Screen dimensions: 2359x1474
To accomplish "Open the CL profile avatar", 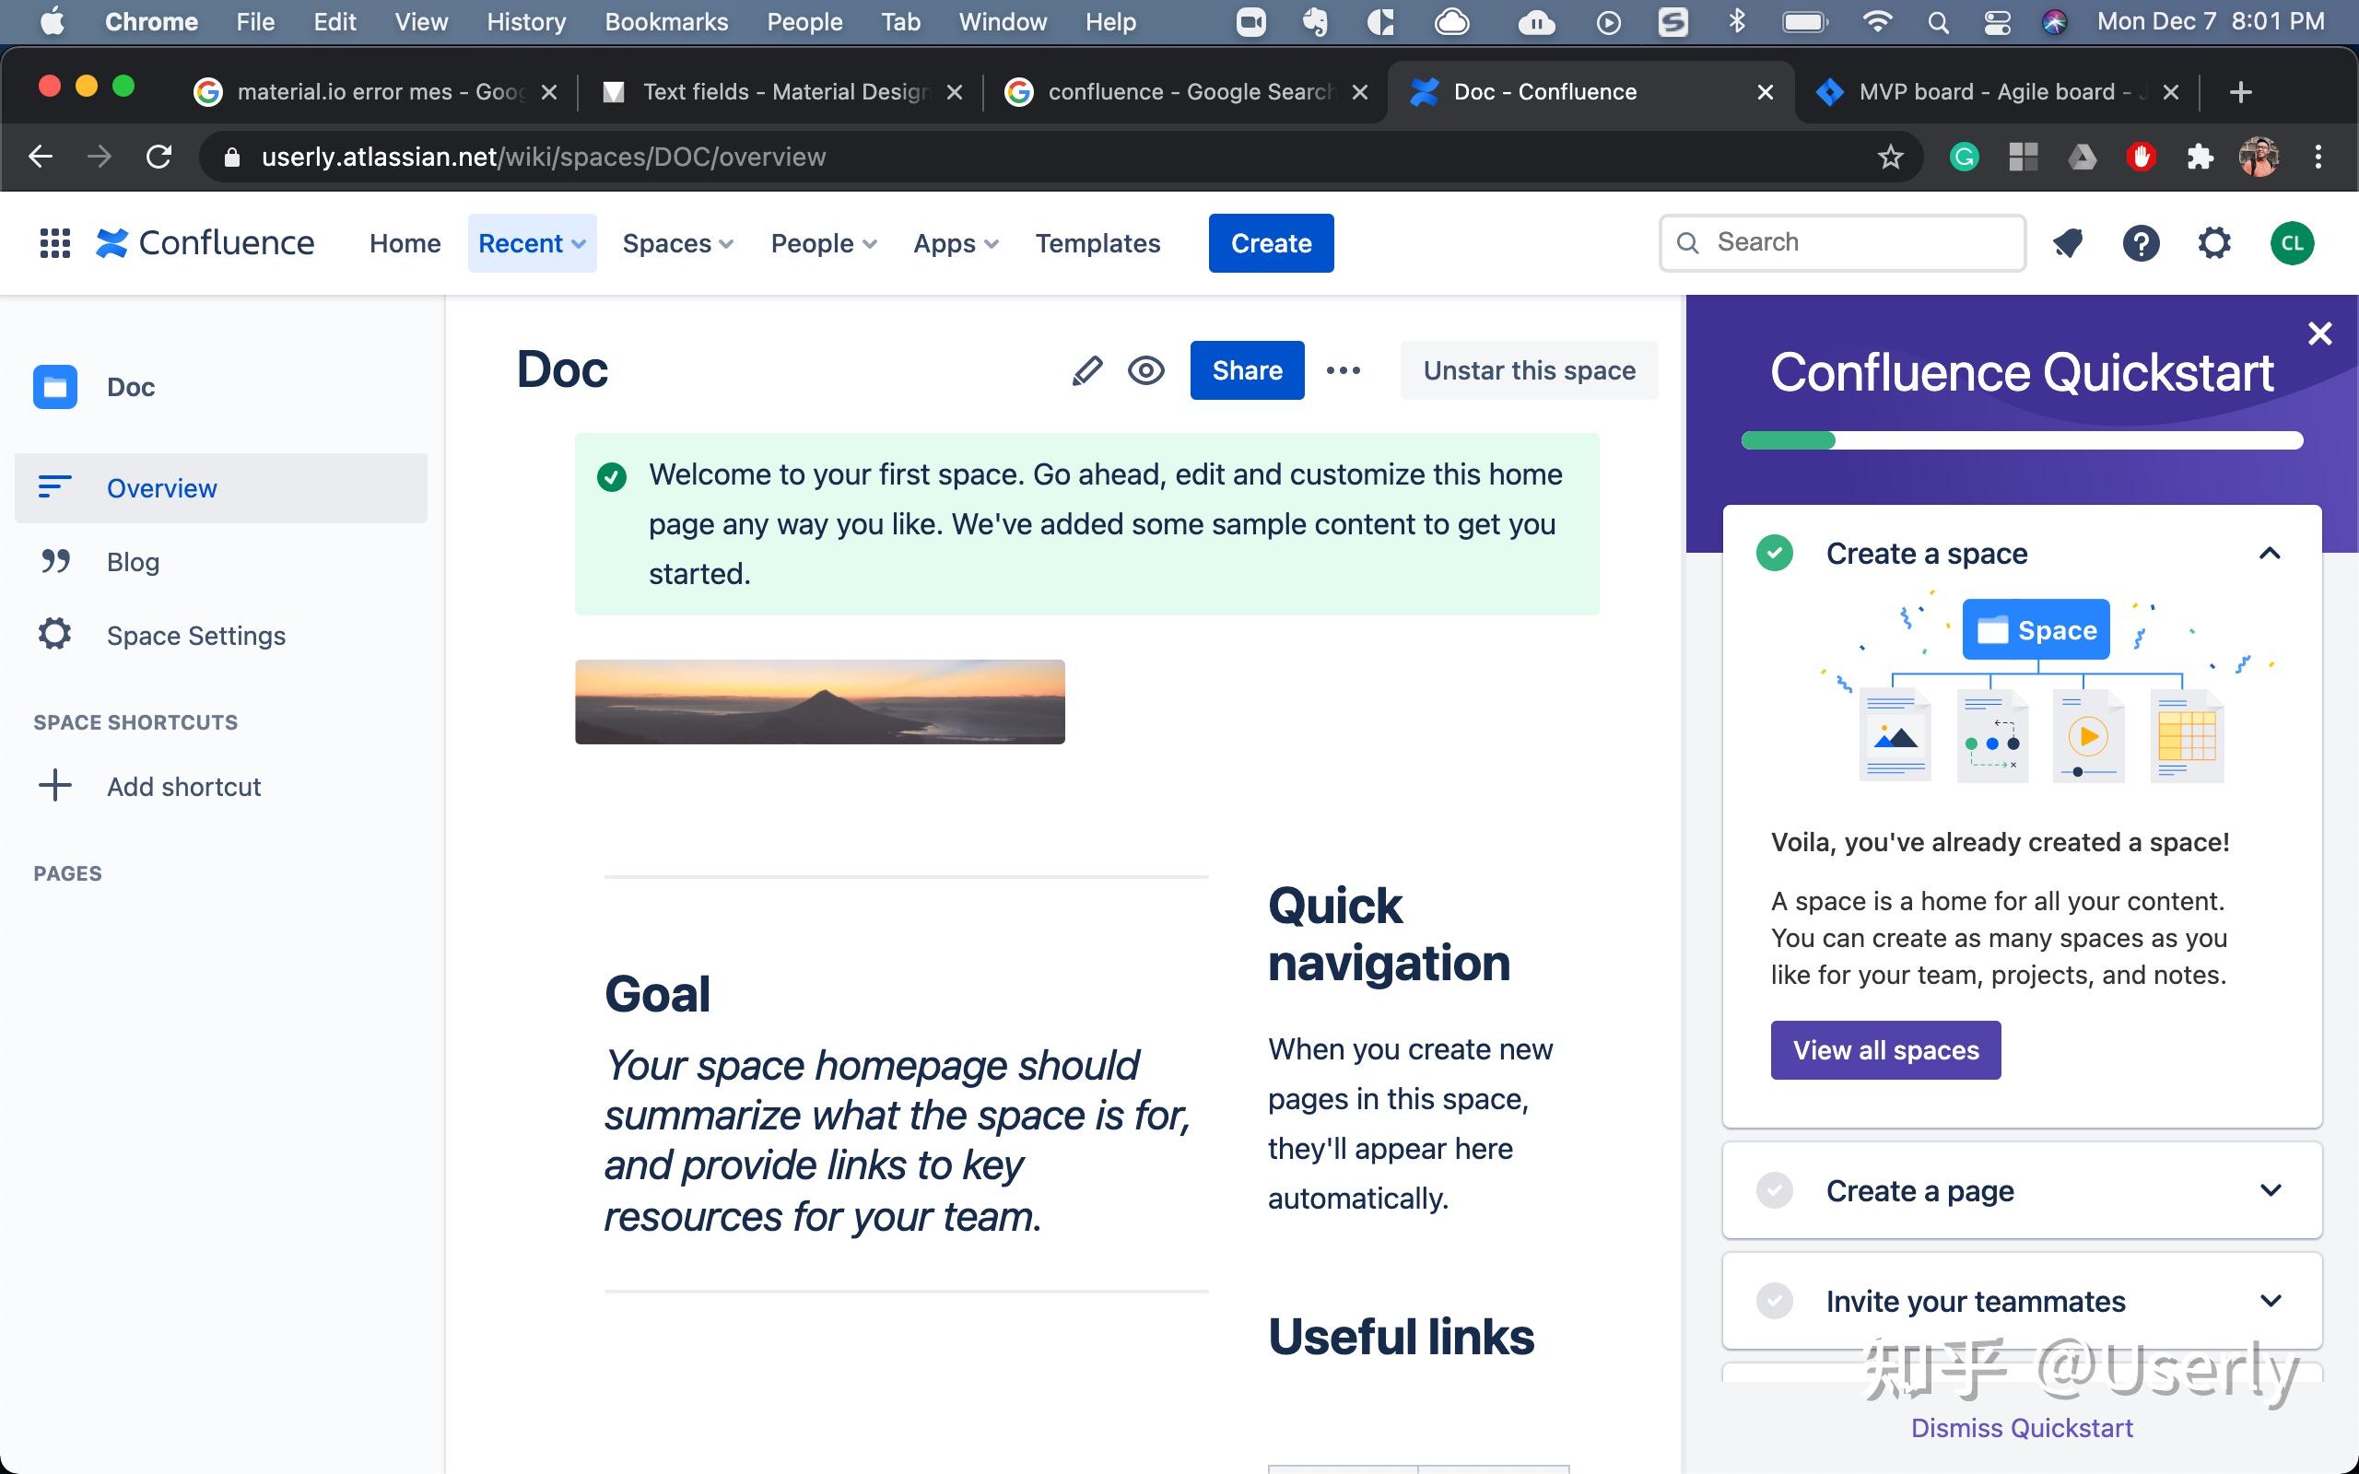I will click(x=2291, y=242).
